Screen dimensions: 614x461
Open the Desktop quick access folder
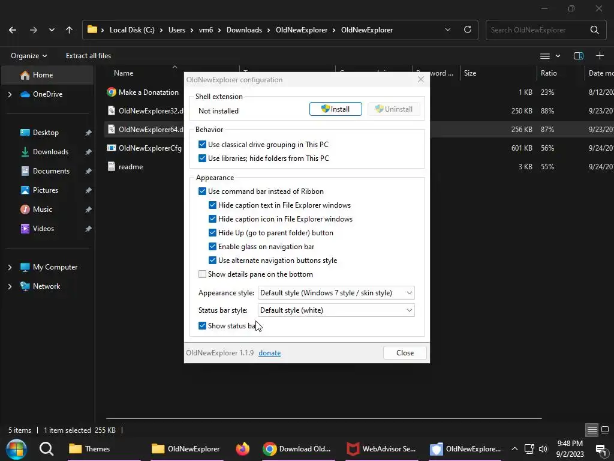click(46, 133)
